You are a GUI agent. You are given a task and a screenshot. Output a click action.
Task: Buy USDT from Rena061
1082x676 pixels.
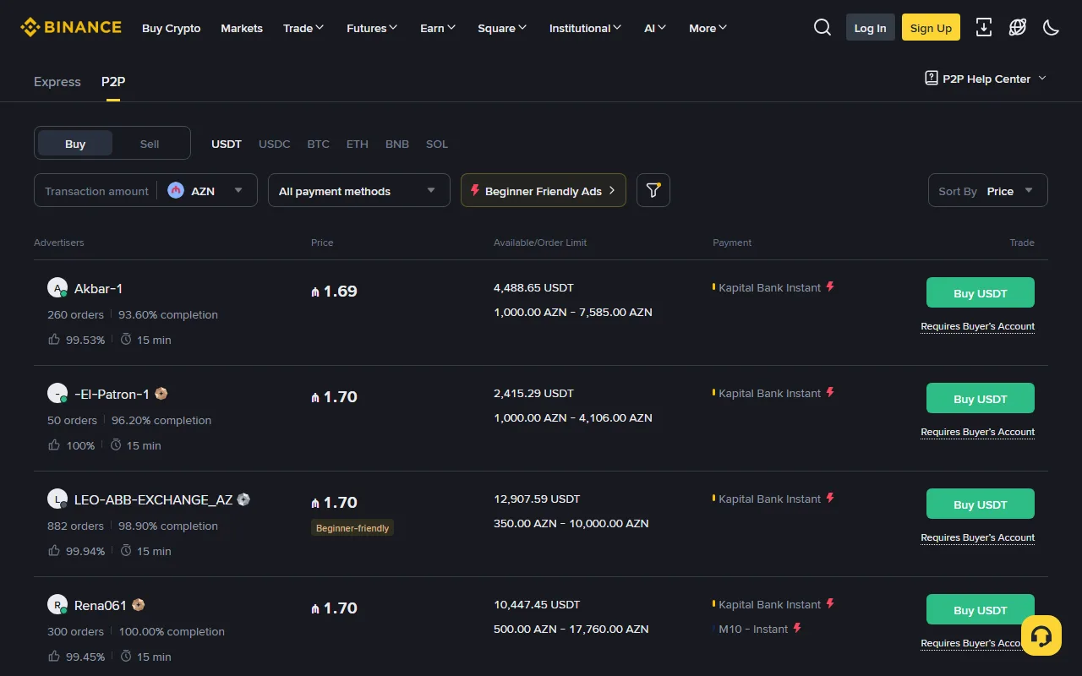click(x=981, y=609)
